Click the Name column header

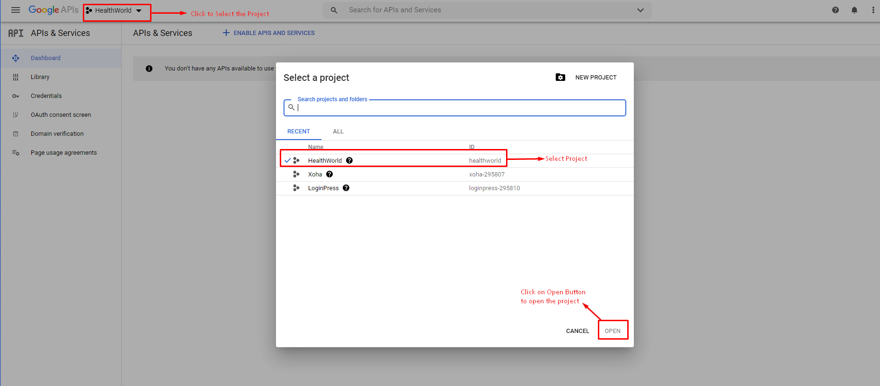[x=316, y=147]
